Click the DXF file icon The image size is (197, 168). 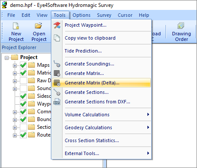pyautogui.click(x=57, y=102)
